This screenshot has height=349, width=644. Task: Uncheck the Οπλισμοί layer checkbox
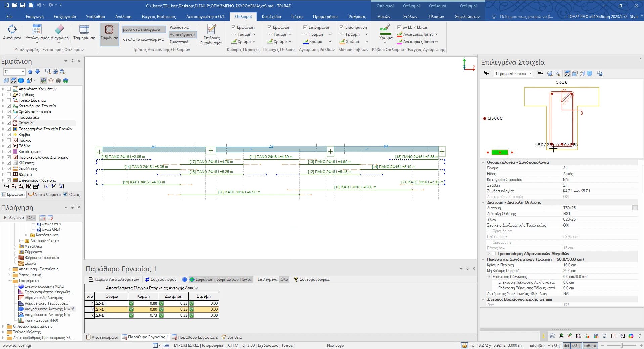(x=9, y=123)
